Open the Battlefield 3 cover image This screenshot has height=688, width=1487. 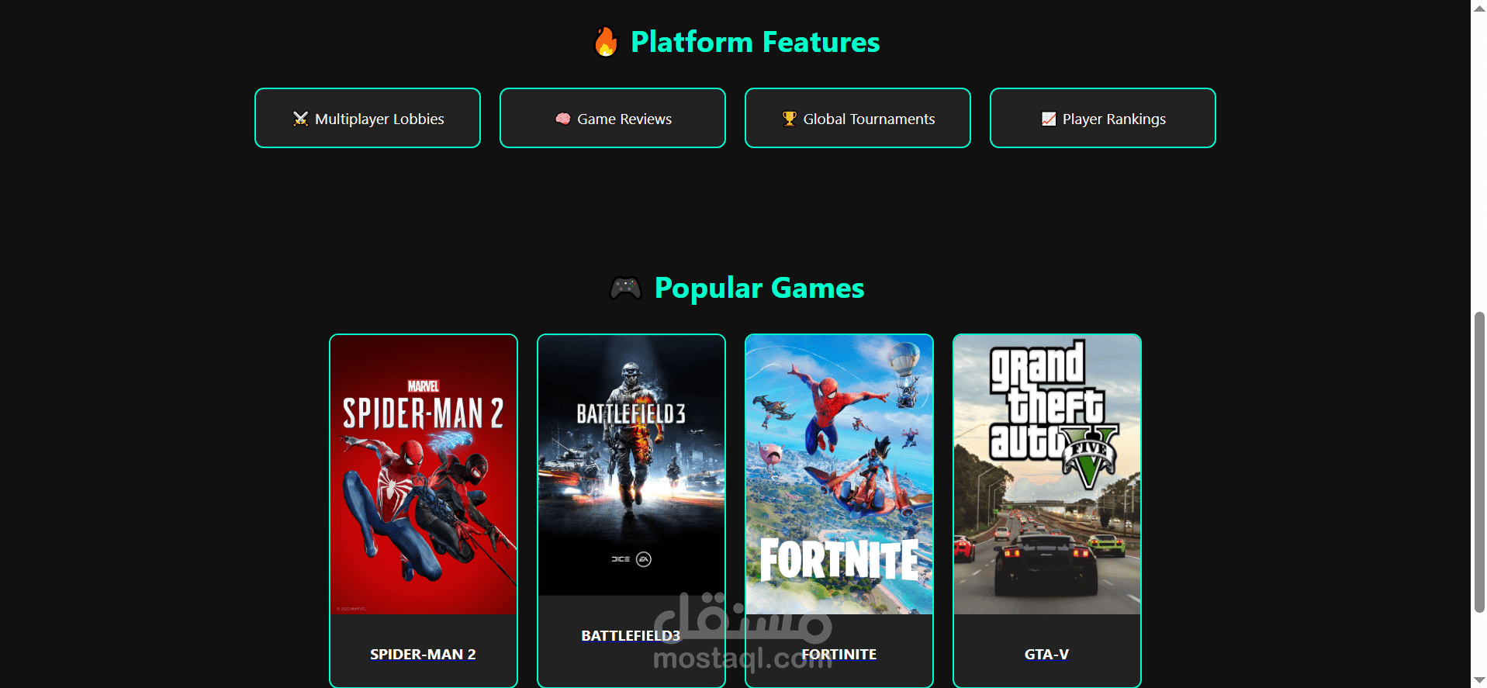coord(631,465)
